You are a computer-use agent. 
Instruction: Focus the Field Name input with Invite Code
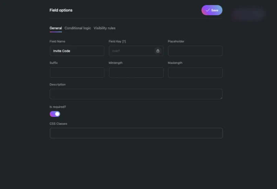(x=77, y=51)
